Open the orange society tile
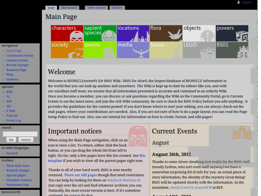The height and width of the screenshot is (196, 261). tap(67, 50)
